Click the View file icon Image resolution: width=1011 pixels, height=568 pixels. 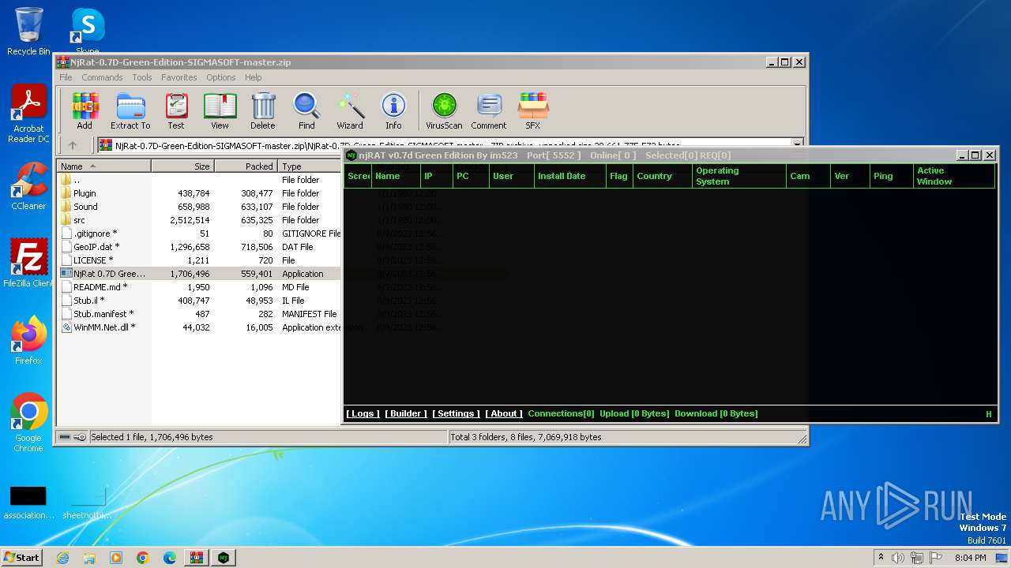coord(220,110)
